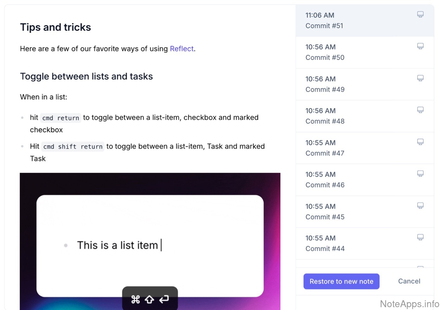Click the Toggle between lists and tasks heading
Screen dimensions: 440x310
click(86, 77)
